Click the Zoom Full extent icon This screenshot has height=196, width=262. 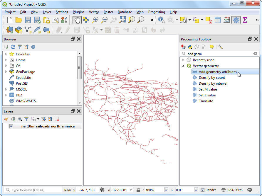(123, 20)
